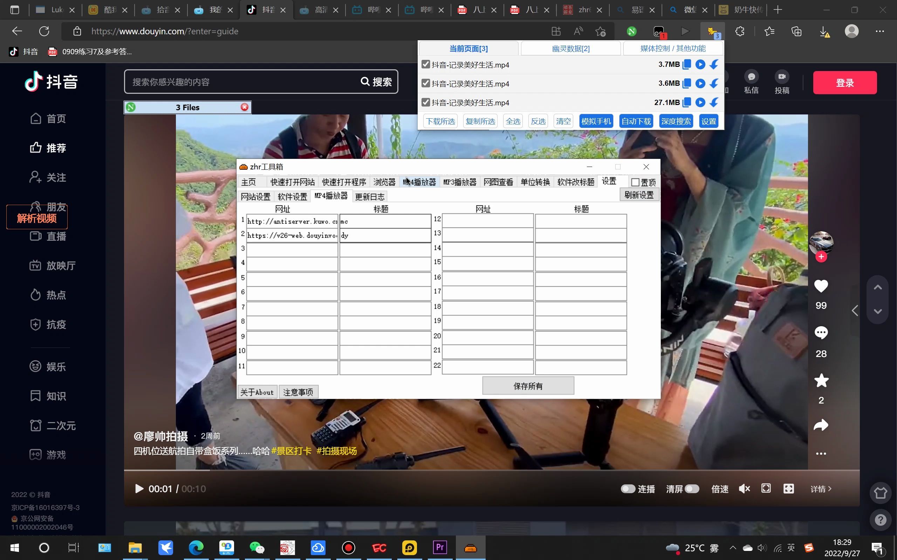Follow creator with red plus badge

tap(821, 257)
